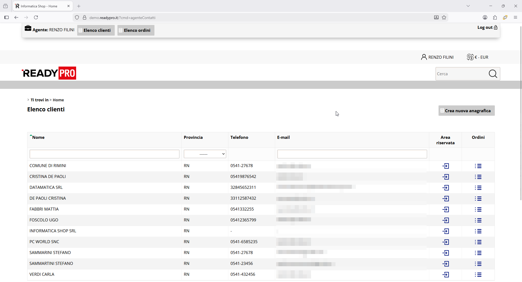
Task: Open Area riservata for FOSCOLO UGO
Action: coord(446,220)
